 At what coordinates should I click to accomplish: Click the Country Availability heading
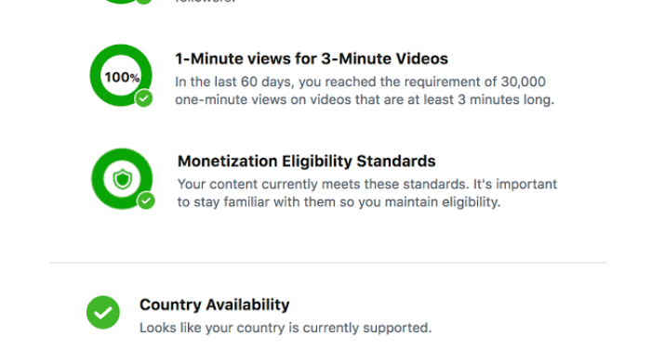(x=214, y=304)
